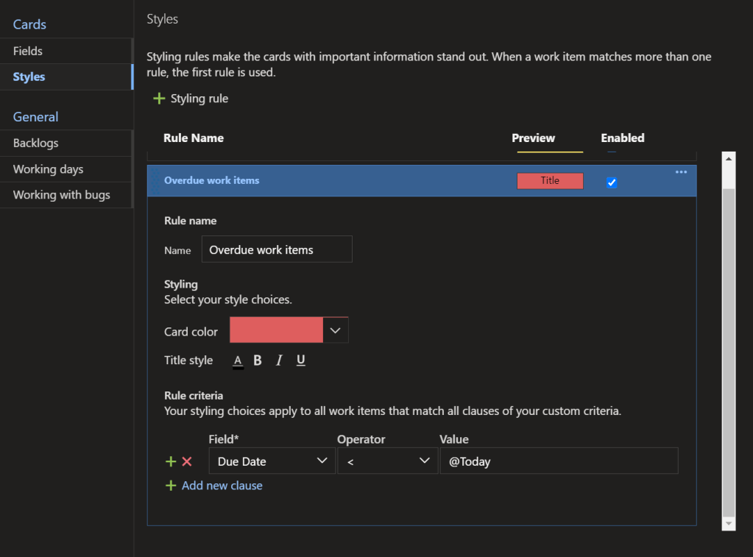
Task: Click the green plus to insert clause
Action: click(x=171, y=461)
